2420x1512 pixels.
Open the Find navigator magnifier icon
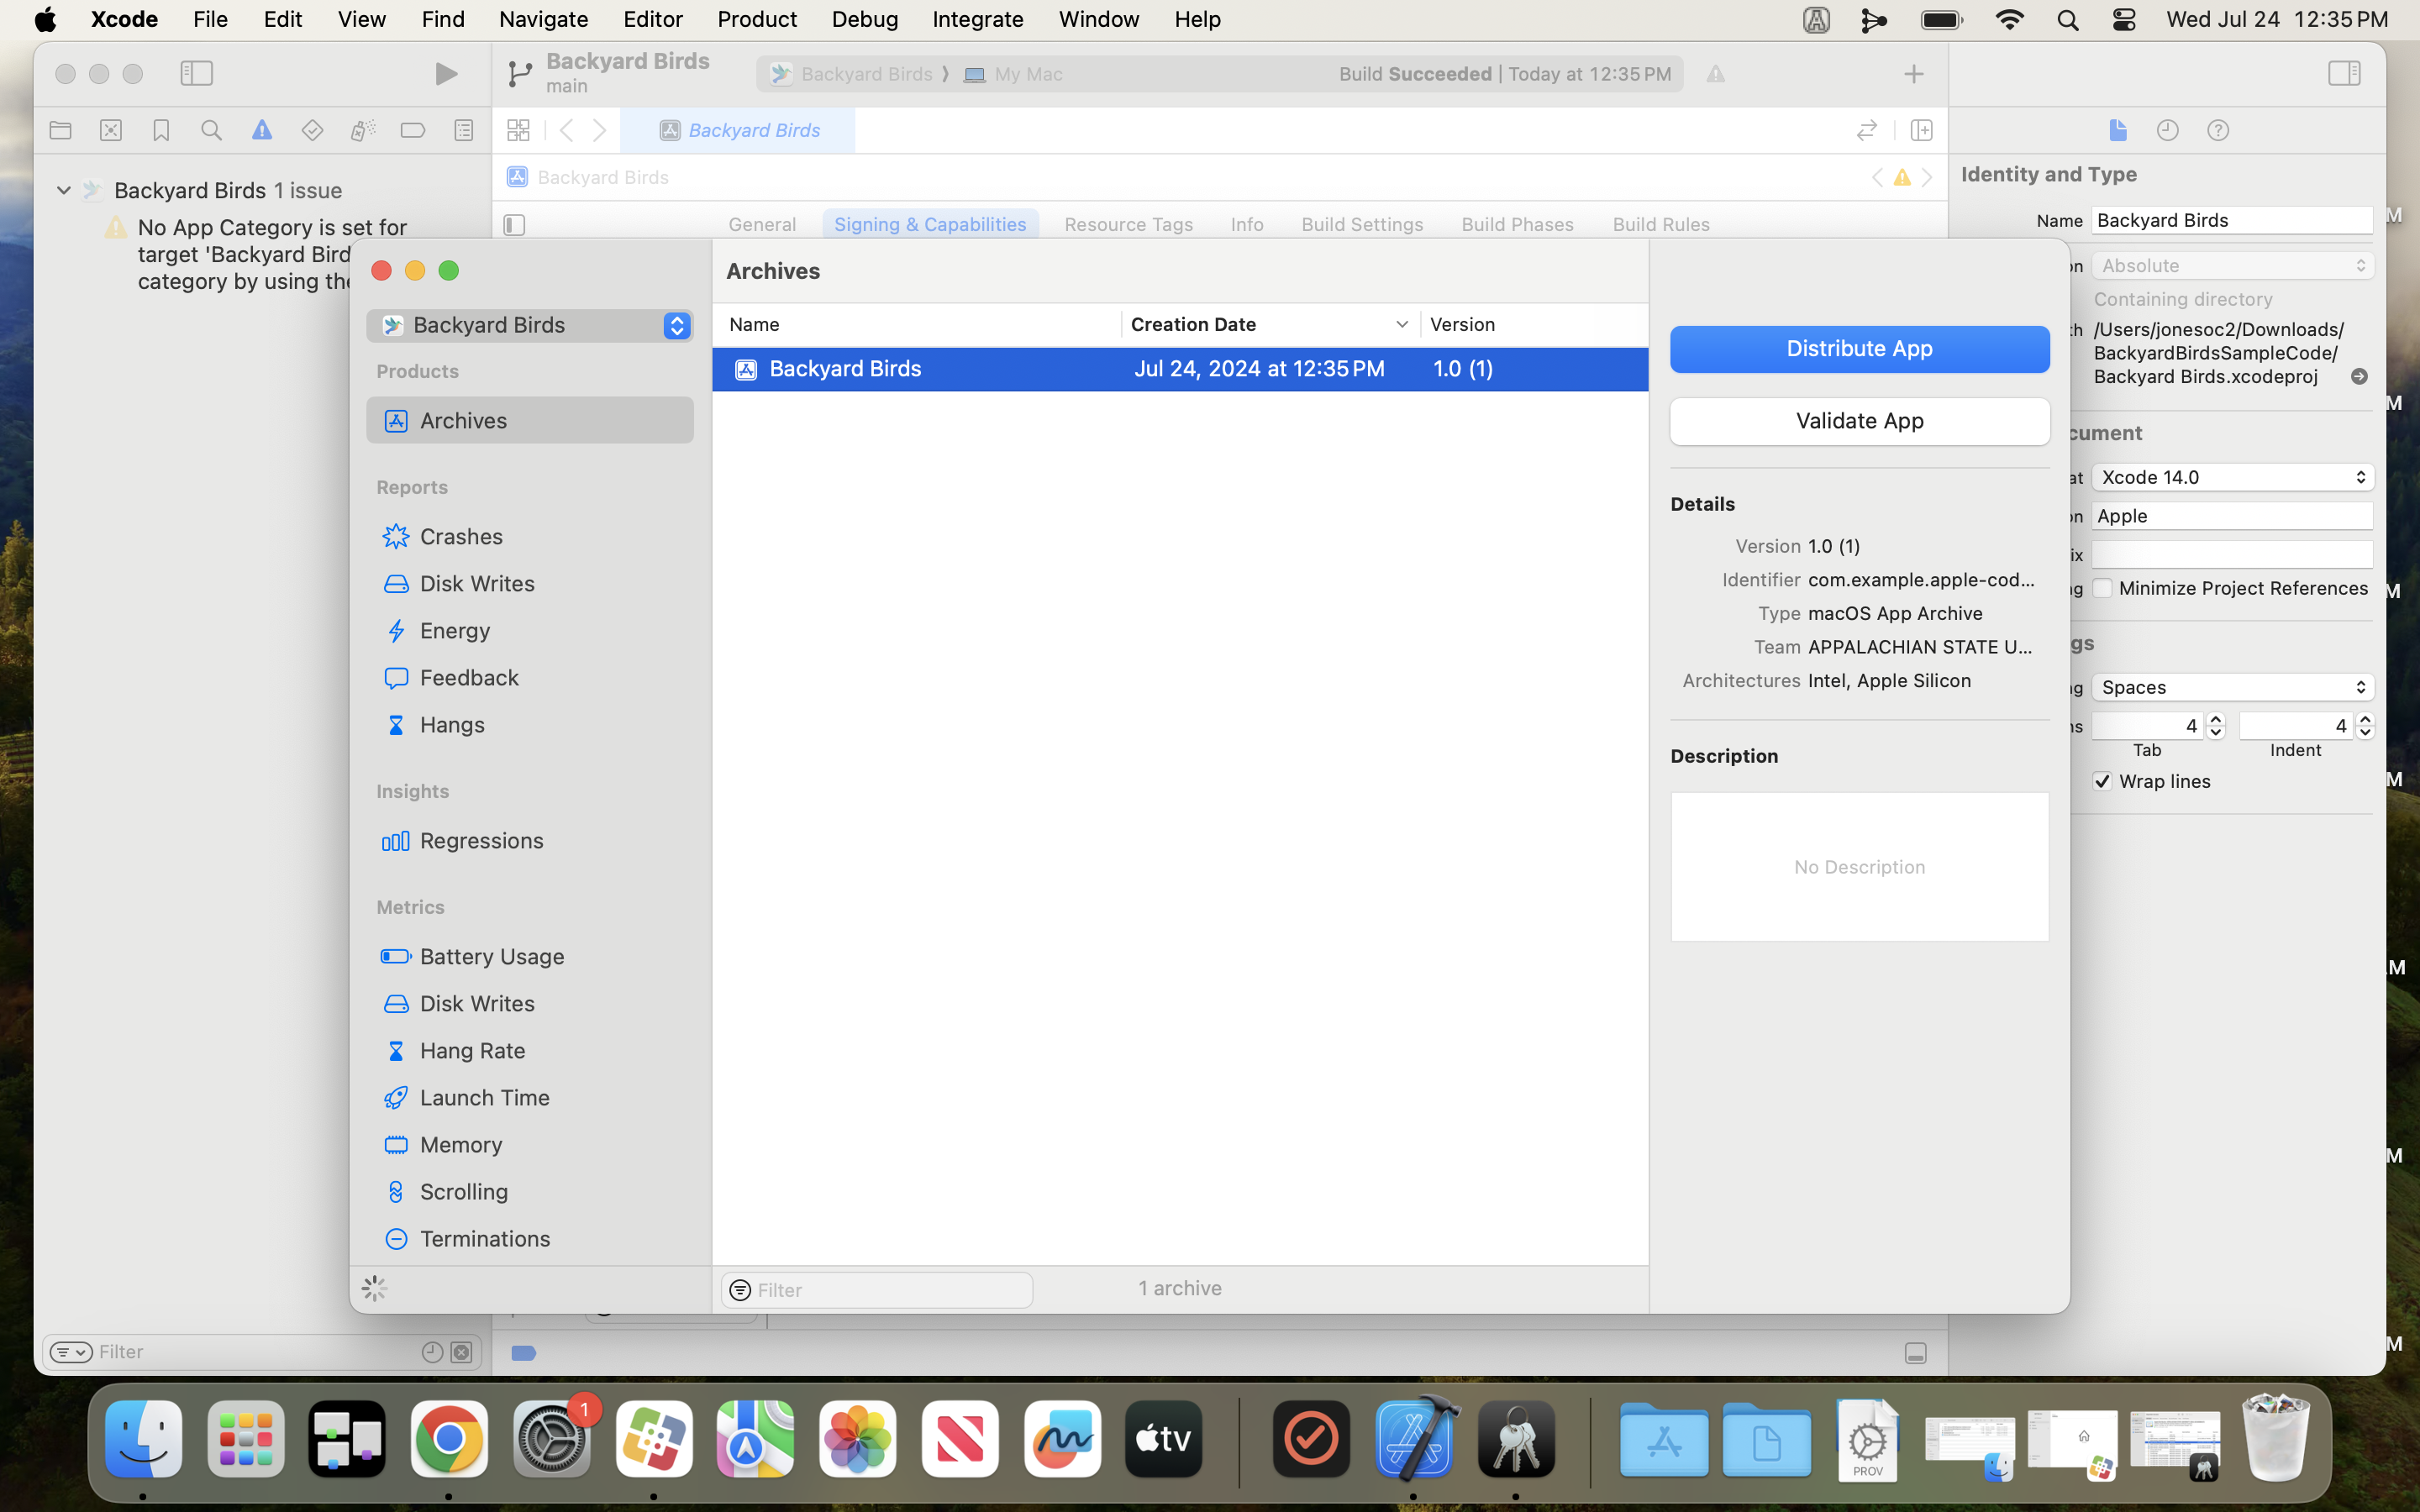[211, 130]
